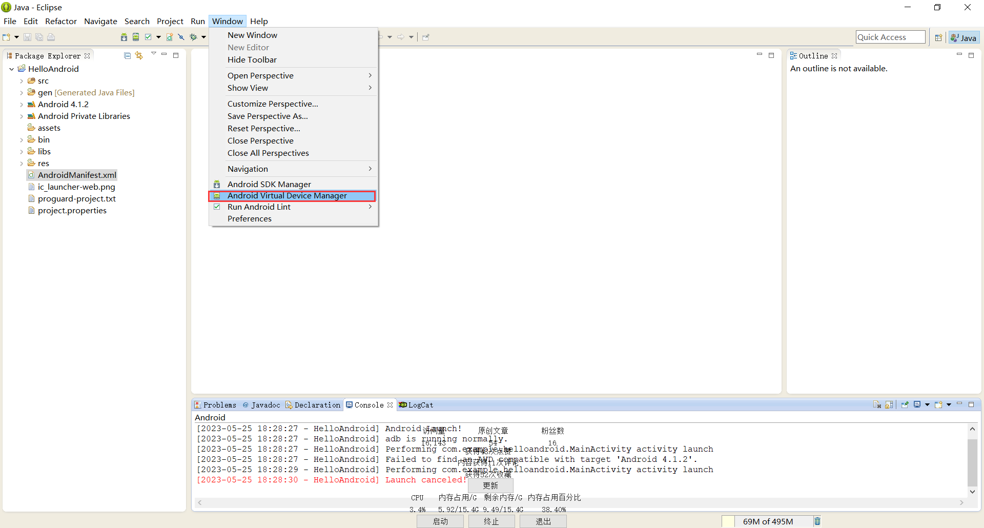Click the 退出 button

click(x=543, y=521)
